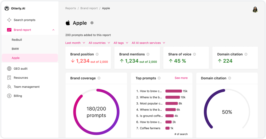Go to Search prompts in sidebar
The width and height of the screenshot is (266, 139).
(24, 20)
